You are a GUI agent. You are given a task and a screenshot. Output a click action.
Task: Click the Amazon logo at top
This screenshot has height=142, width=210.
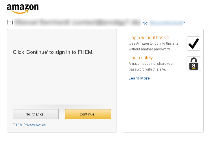coord(23,9)
